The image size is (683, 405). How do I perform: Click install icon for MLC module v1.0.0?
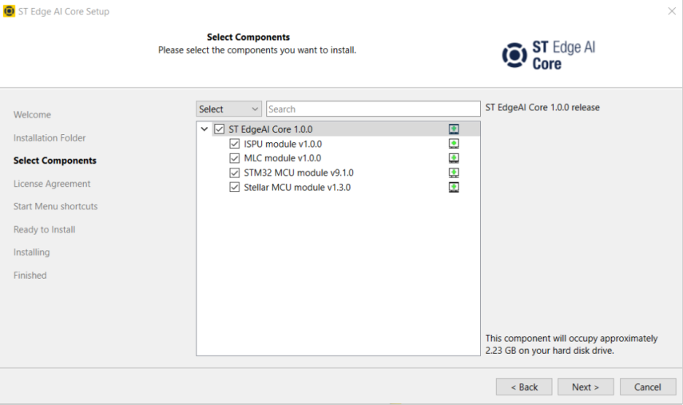coord(454,158)
